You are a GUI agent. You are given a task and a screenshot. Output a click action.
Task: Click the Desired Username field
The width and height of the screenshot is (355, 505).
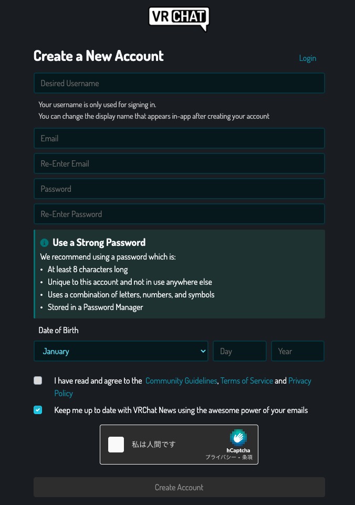[179, 84]
